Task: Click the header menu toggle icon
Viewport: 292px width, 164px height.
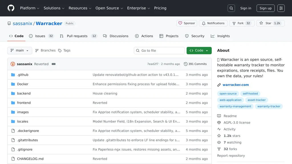Action: [281, 8]
